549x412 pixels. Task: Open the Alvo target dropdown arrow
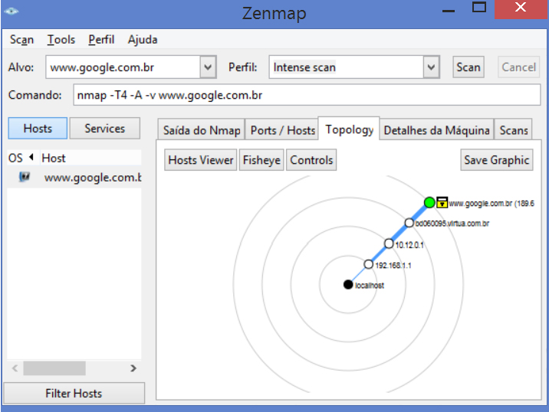pyautogui.click(x=208, y=67)
